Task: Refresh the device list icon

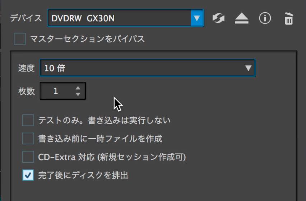Action: pyautogui.click(x=218, y=18)
